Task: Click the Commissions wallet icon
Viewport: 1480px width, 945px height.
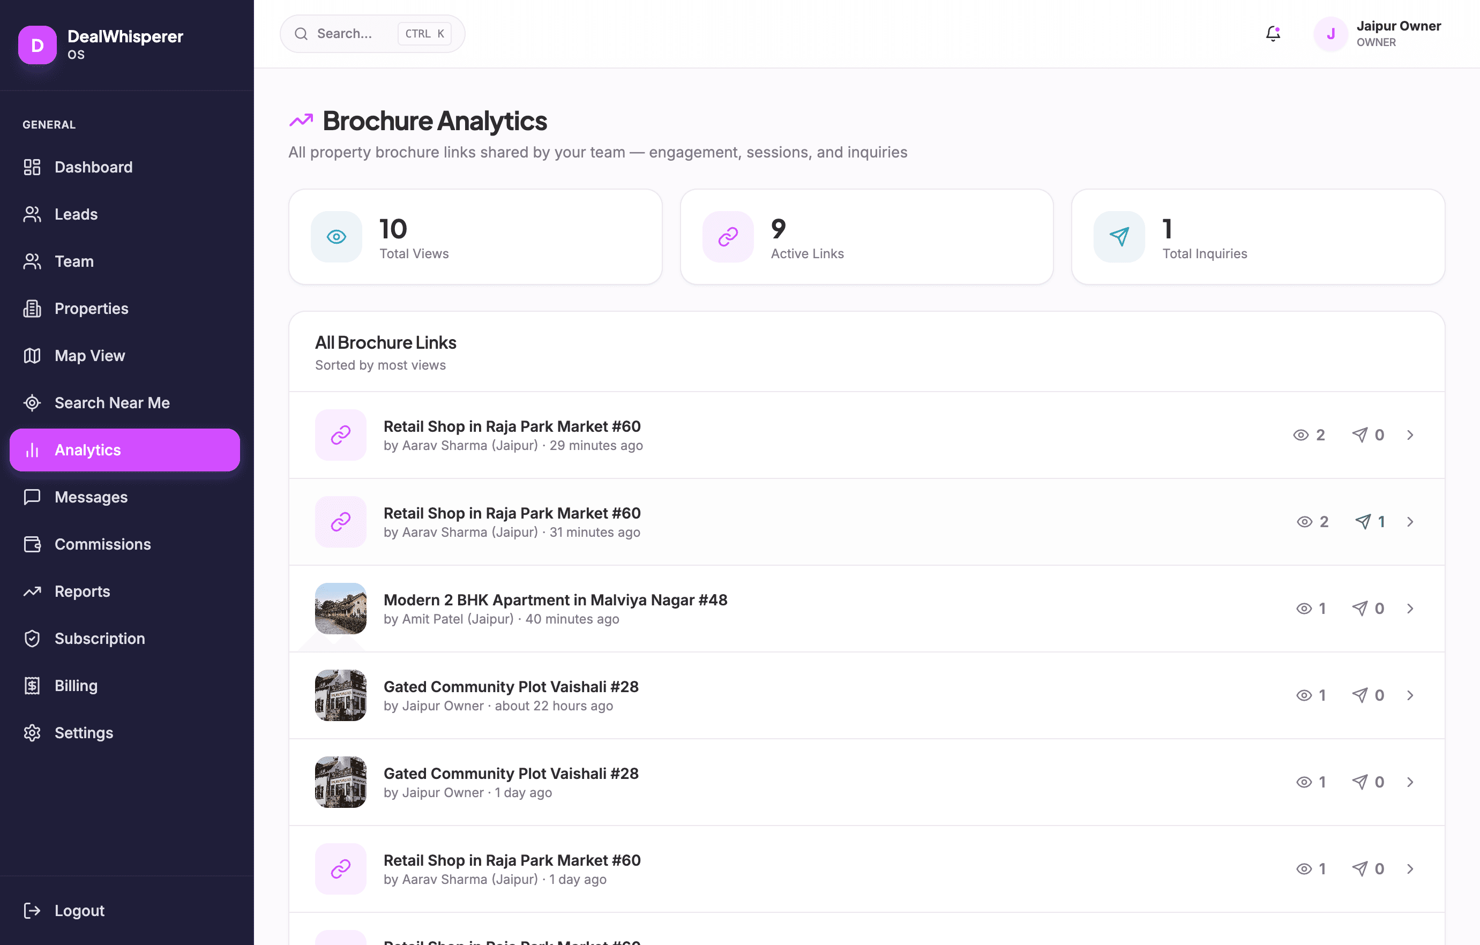Action: pyautogui.click(x=32, y=544)
